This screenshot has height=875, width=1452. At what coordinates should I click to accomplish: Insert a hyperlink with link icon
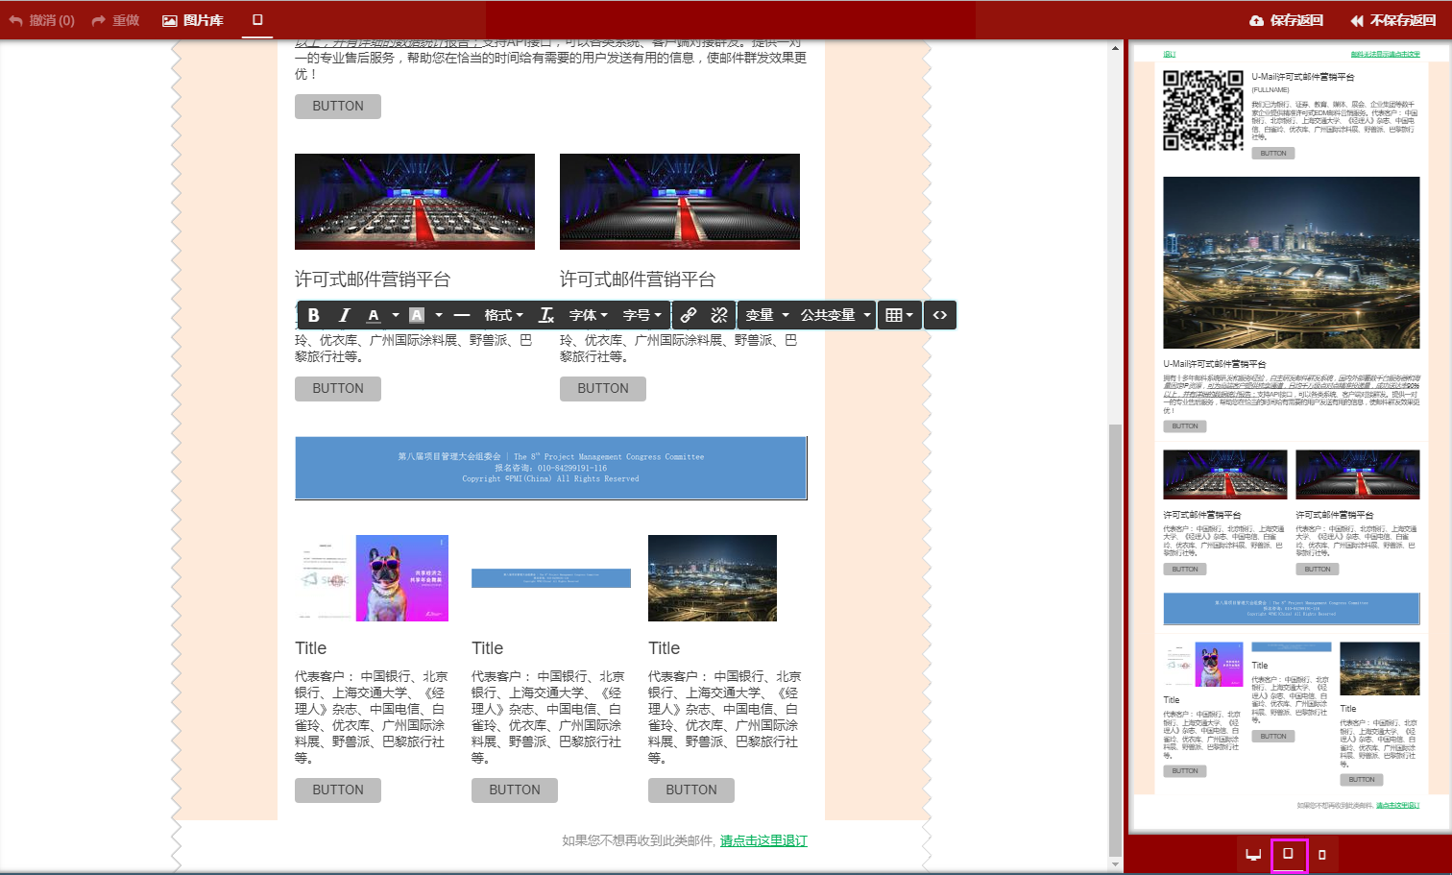688,315
